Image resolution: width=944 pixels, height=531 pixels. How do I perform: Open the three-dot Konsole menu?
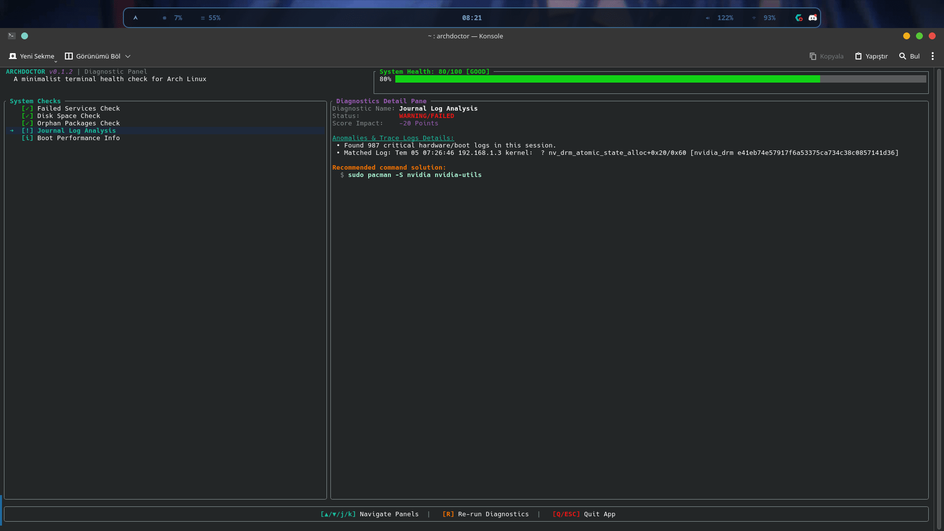[x=933, y=56]
